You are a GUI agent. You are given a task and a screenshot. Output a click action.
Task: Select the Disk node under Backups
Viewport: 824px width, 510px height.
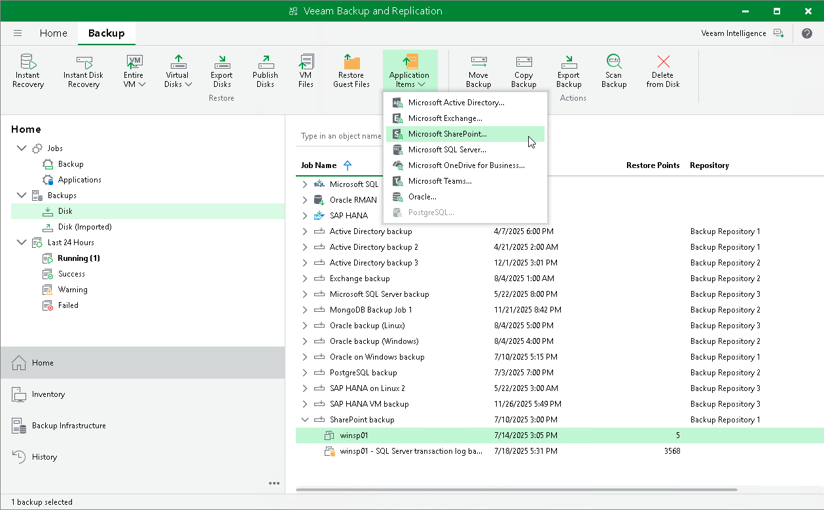[148, 211]
